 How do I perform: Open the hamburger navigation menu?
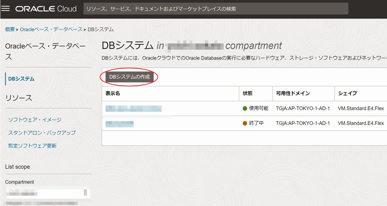point(5,9)
